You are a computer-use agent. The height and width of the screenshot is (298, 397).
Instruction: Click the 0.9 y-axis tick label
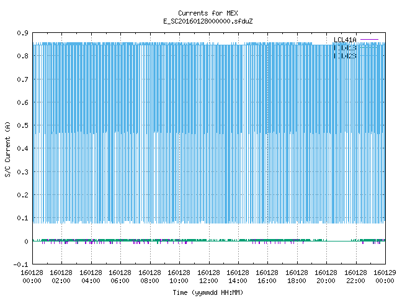(22, 33)
